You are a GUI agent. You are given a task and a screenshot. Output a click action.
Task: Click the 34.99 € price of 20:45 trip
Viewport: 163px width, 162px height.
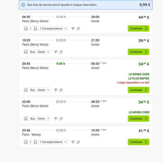tap(144, 64)
